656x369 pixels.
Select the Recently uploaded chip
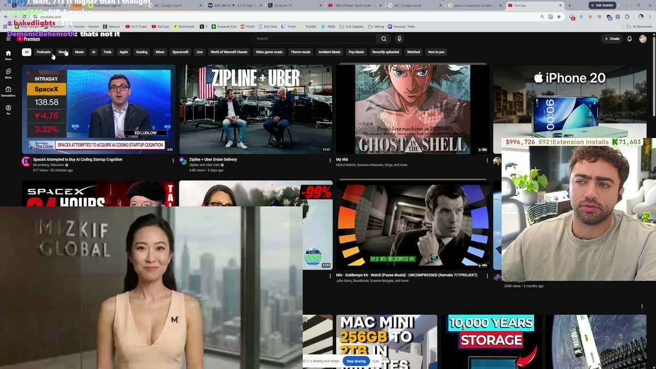coord(385,52)
